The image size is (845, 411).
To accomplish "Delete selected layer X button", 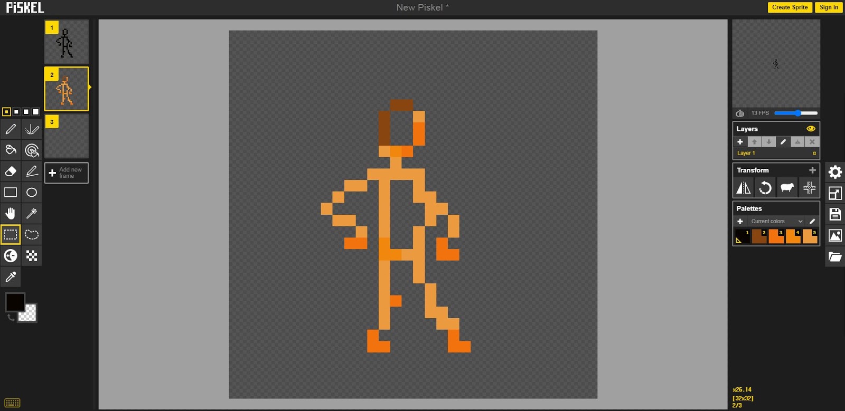I will 812,142.
